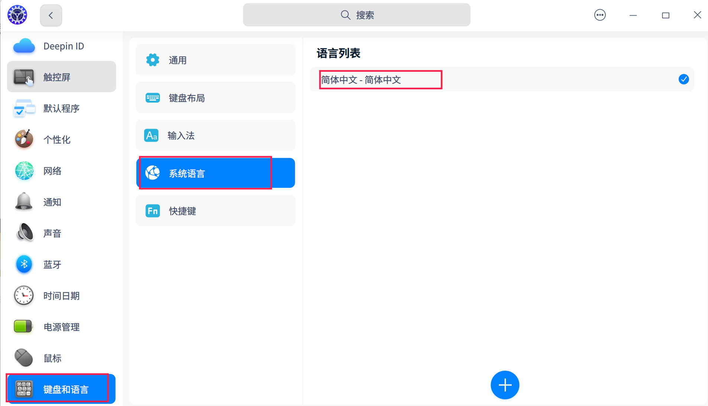Open the Bluetooth settings icon
This screenshot has height=406, width=708.
coord(24,264)
